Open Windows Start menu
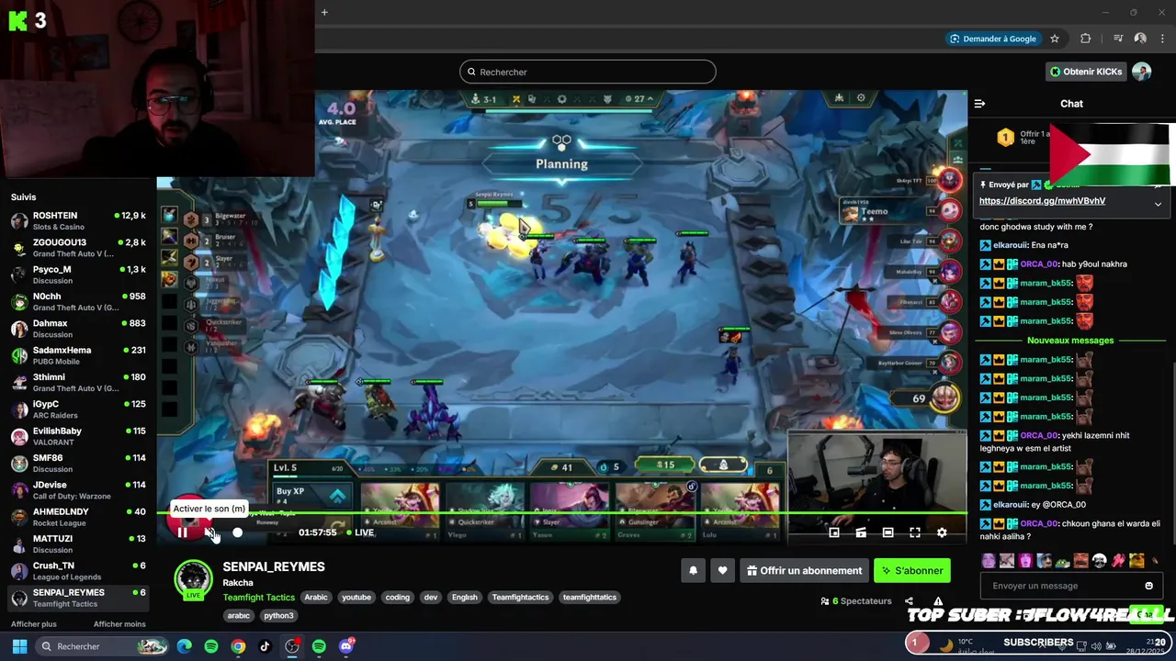 19,646
